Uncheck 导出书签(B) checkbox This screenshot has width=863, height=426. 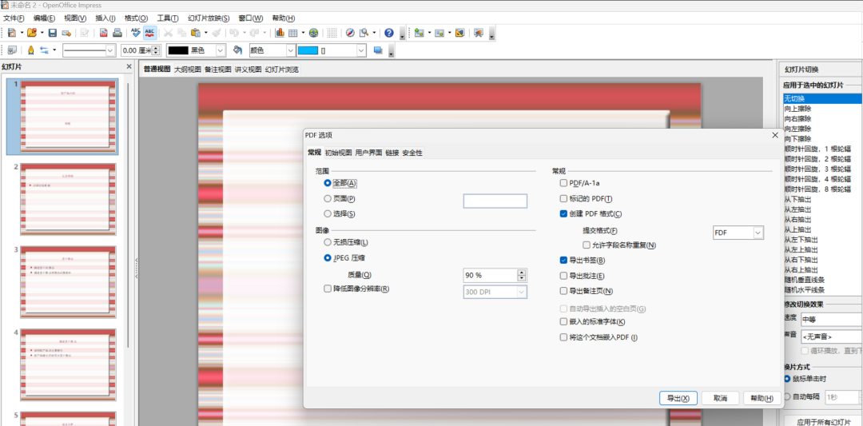[x=563, y=260]
